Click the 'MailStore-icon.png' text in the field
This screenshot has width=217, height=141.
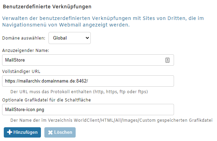25,109
